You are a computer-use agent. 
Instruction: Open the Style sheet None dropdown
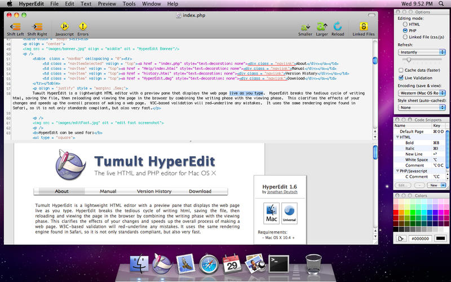point(422,107)
